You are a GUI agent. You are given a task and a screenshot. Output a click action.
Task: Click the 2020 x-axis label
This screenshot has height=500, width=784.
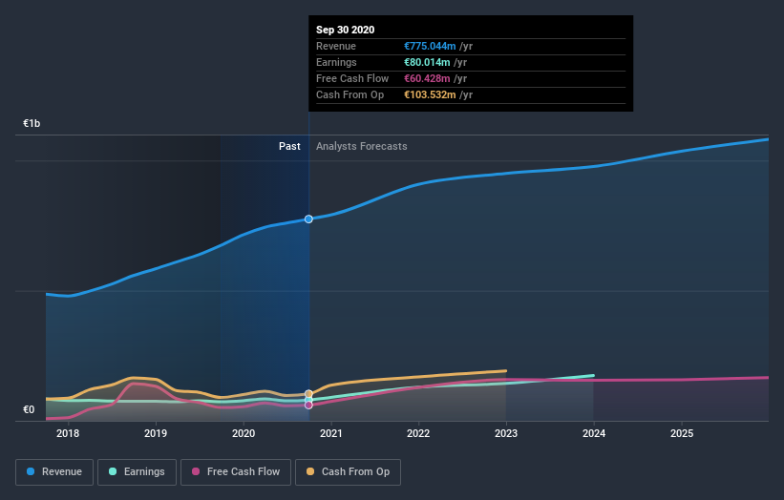pos(244,433)
